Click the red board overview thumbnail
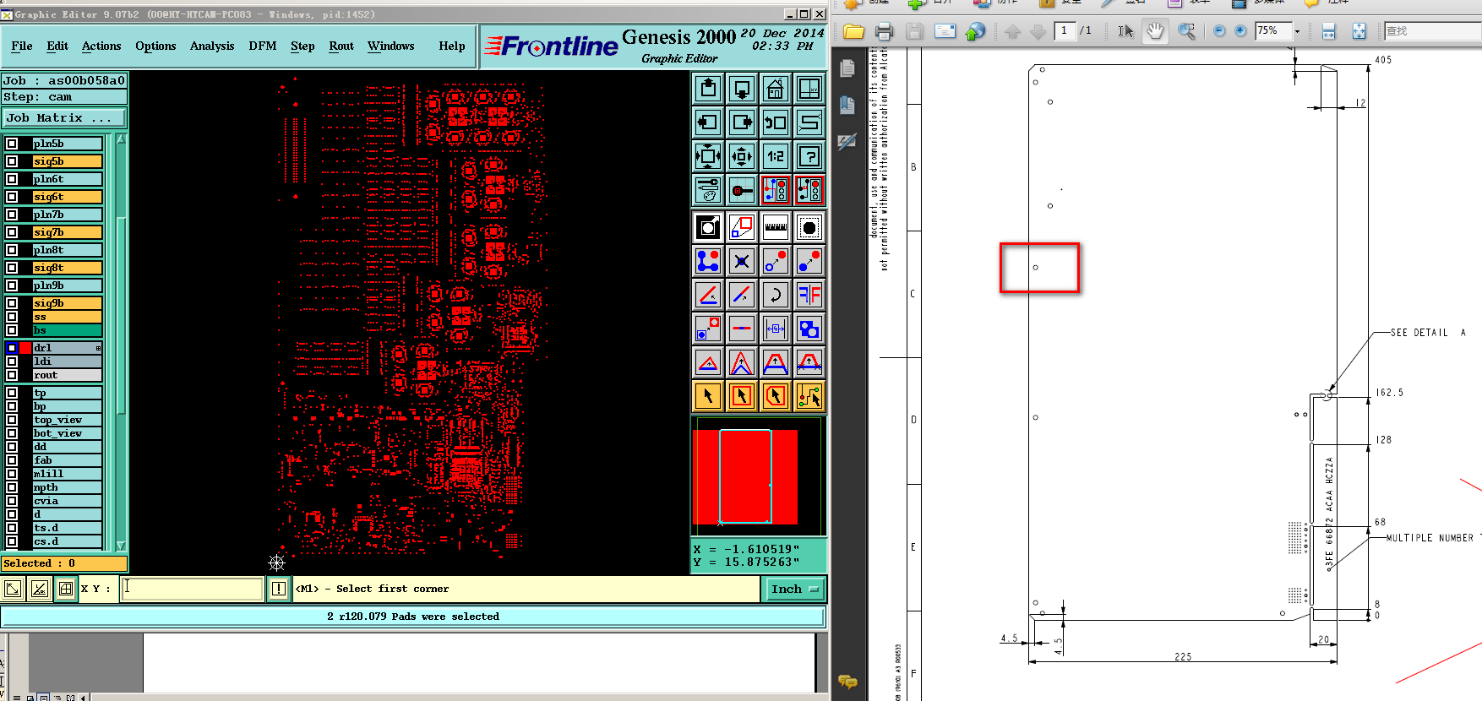The image size is (1482, 701). (745, 477)
